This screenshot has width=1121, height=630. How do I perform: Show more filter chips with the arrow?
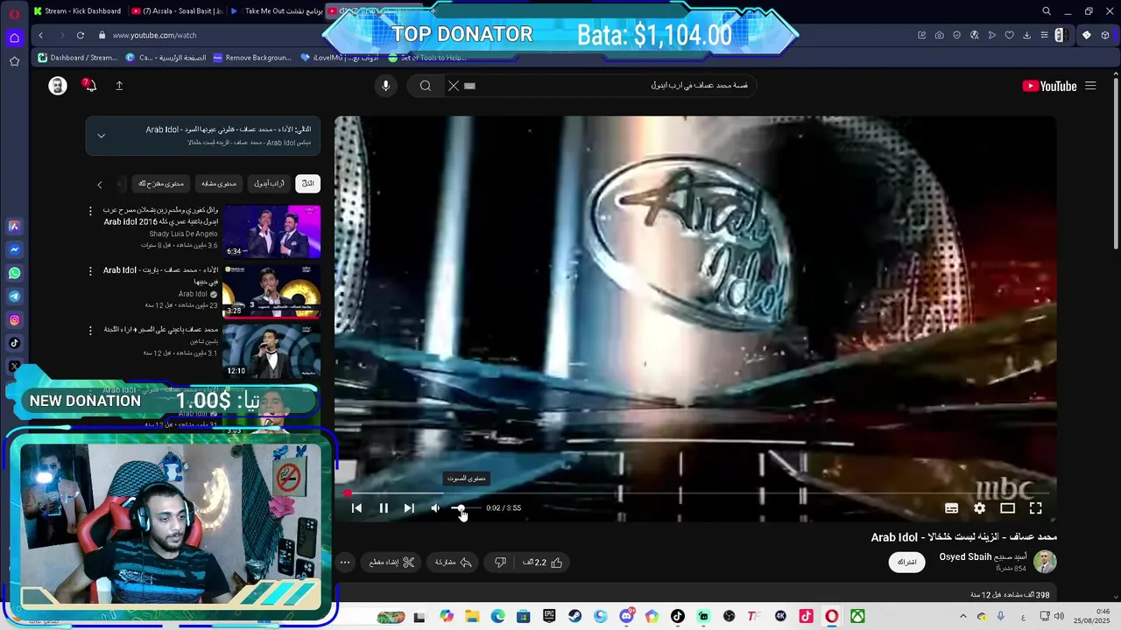click(x=100, y=185)
